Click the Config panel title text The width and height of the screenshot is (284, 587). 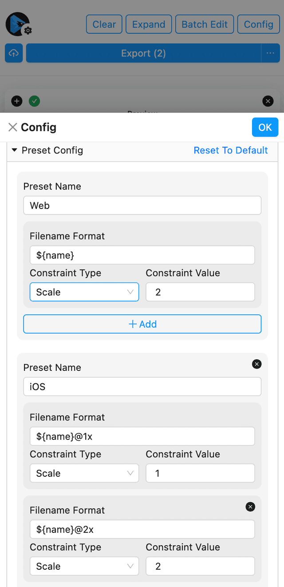click(39, 127)
